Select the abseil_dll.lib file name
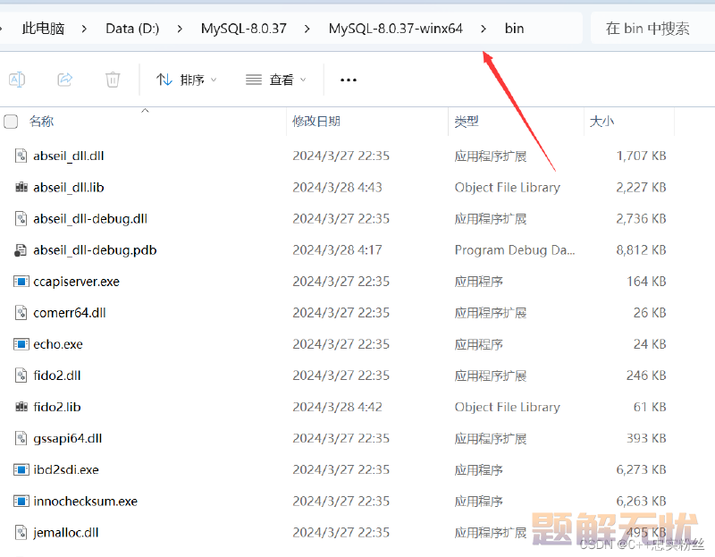The height and width of the screenshot is (557, 715). click(69, 188)
